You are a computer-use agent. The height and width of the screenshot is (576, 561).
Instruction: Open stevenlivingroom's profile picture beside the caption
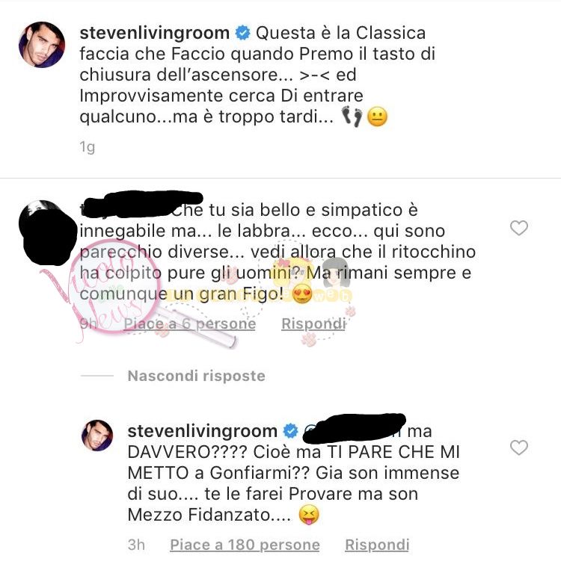(42, 44)
